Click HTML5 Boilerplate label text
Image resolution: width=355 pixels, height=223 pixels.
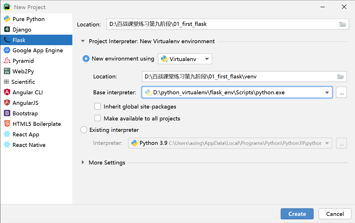coord(37,124)
